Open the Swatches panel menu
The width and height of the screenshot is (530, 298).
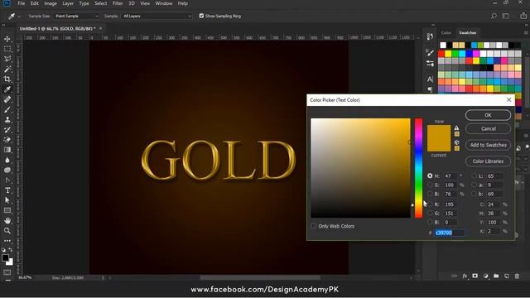click(526, 33)
